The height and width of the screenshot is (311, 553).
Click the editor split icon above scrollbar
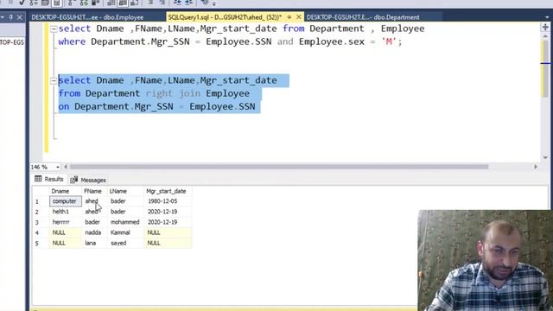pyautogui.click(x=545, y=27)
